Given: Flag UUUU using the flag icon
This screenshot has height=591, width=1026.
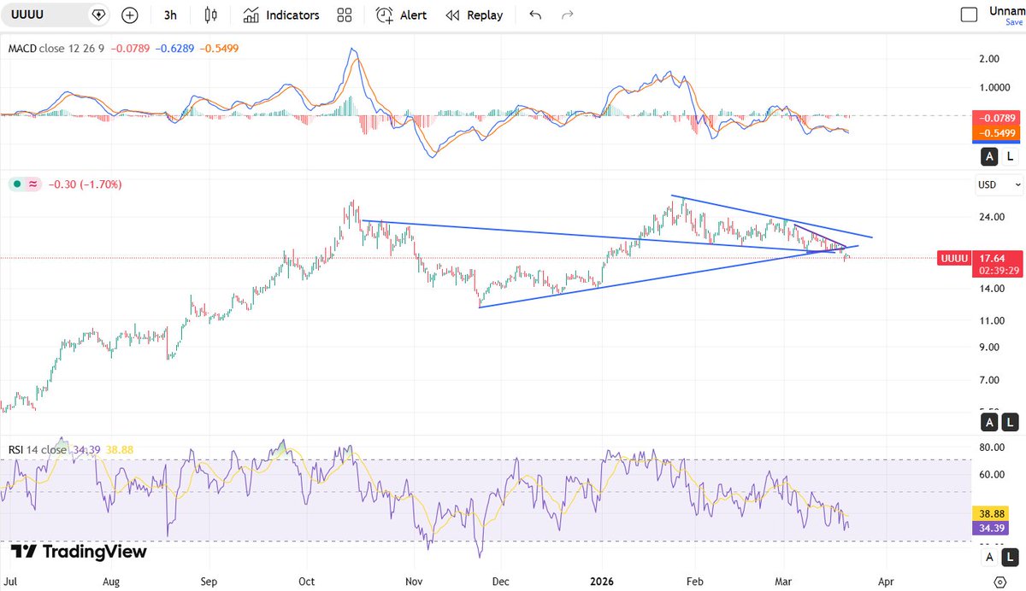Looking at the screenshot, I should (x=98, y=15).
